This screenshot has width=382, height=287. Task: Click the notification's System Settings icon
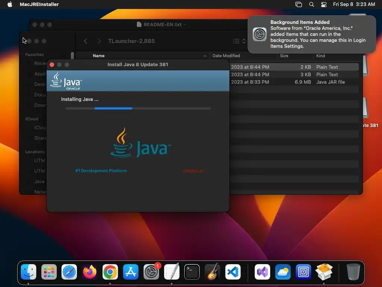point(260,34)
